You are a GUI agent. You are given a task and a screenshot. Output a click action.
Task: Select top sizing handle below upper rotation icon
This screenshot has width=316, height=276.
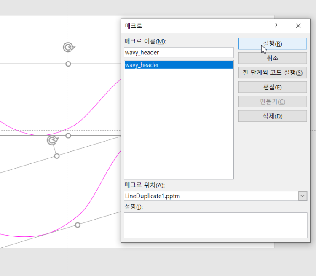[x=68, y=64]
